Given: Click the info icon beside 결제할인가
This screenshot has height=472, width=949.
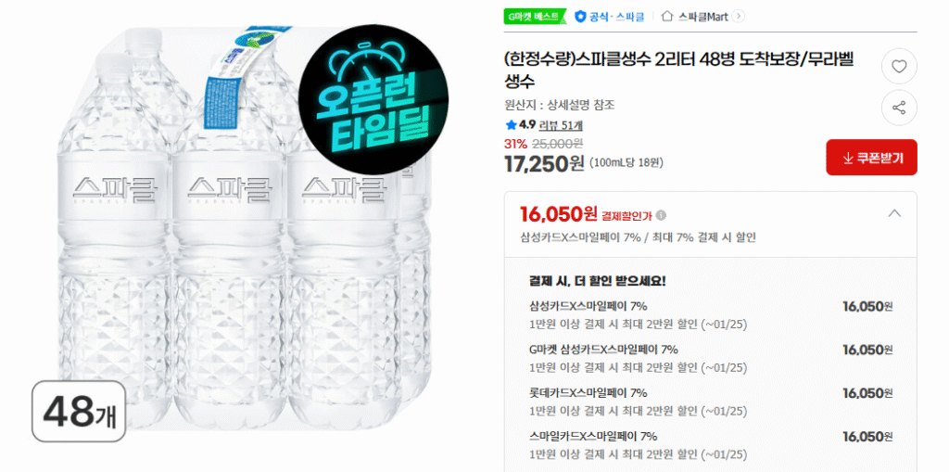Looking at the screenshot, I should 661,215.
